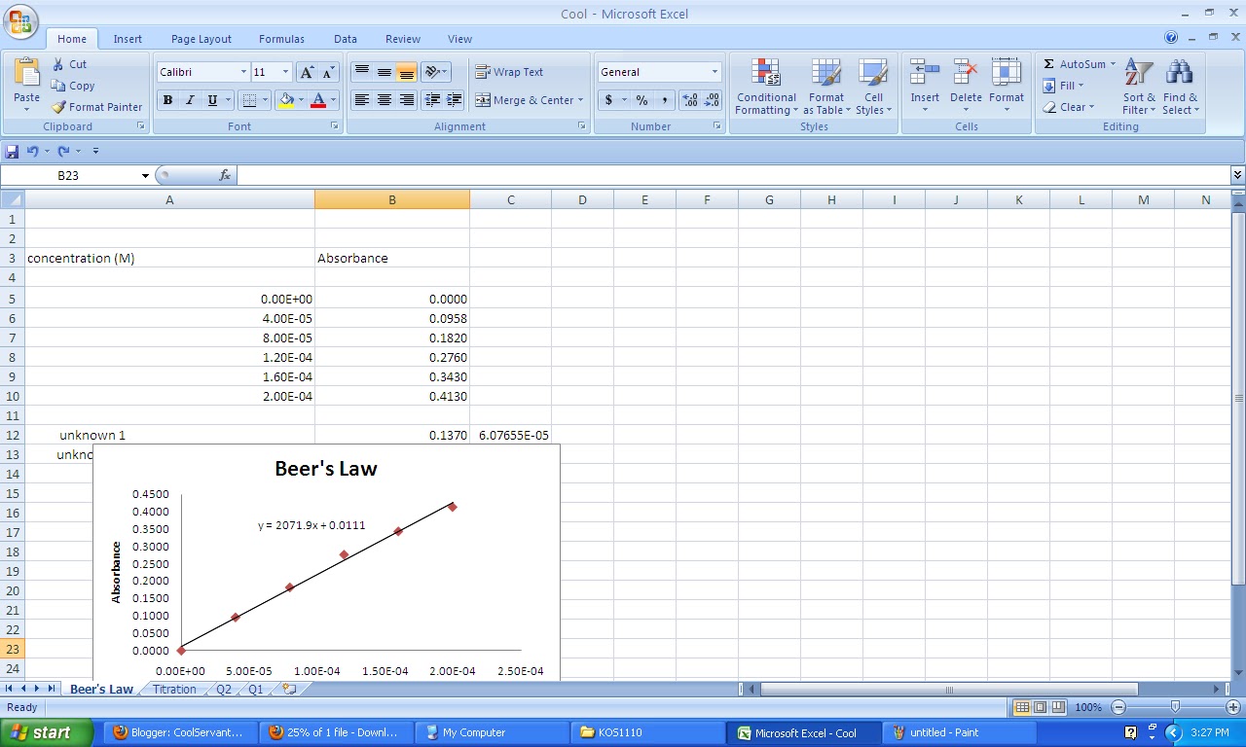The height and width of the screenshot is (747, 1246).
Task: Click the Delete button in Cells group
Action: (x=966, y=78)
